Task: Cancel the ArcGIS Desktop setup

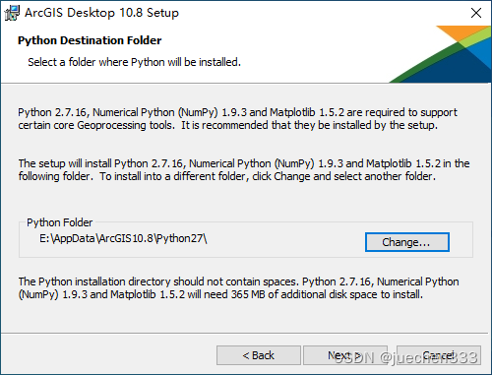Action: pyautogui.click(x=439, y=355)
